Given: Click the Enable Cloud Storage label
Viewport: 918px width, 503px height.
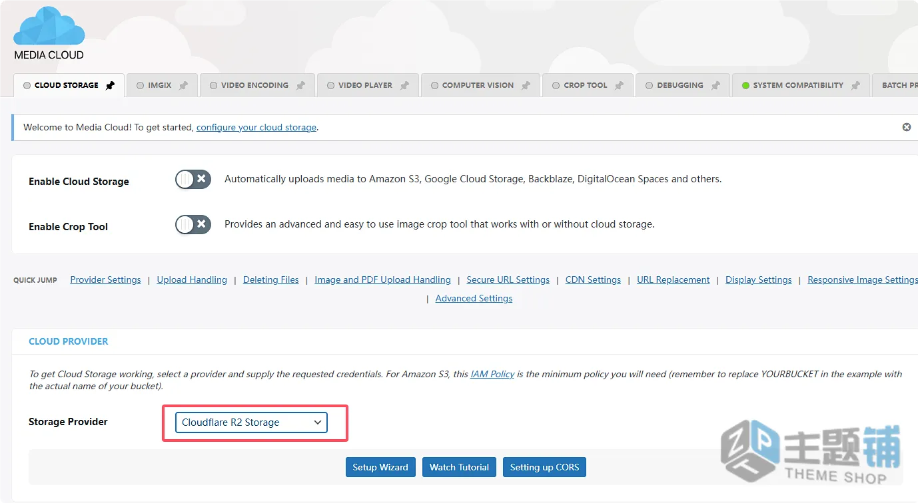Looking at the screenshot, I should [79, 182].
